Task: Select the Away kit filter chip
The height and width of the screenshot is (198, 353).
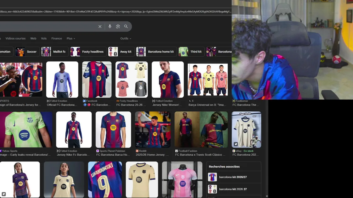Action: (121, 52)
